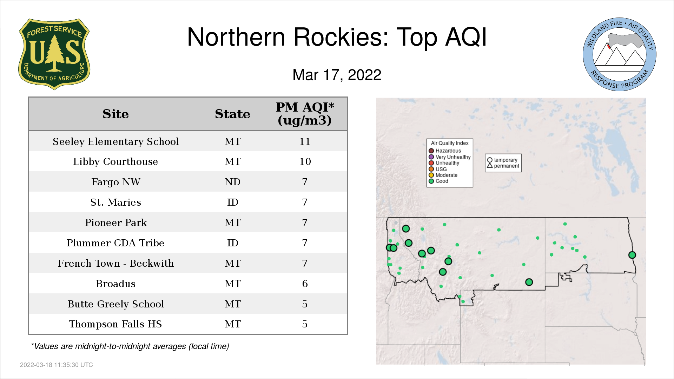The height and width of the screenshot is (379, 674).
Task: Click the USG orange legend dot
Action: pos(431,169)
